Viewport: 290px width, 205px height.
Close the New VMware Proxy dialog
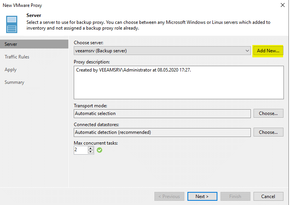283,5
